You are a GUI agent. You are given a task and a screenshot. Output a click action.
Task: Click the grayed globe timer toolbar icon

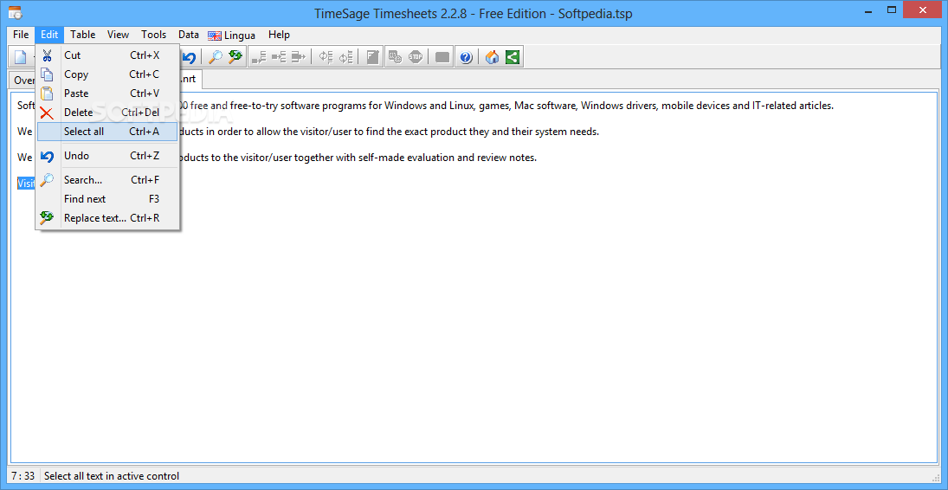tap(396, 57)
